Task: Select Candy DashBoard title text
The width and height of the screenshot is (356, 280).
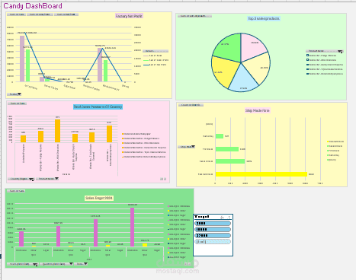Action: pos(33,6)
